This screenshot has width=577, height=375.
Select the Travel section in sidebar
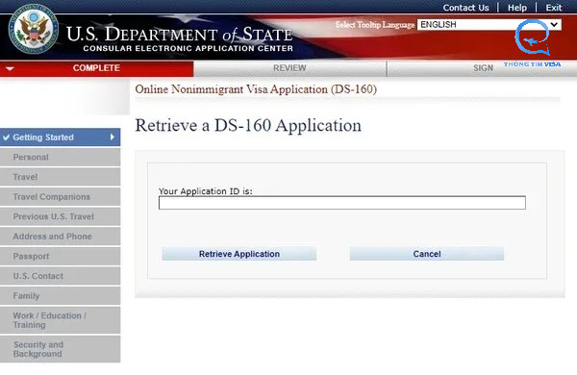(60, 177)
